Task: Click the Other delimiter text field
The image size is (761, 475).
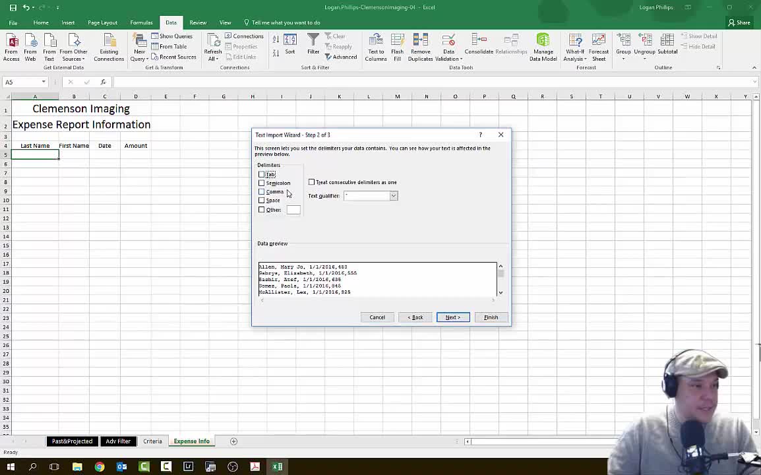Action: coord(293,210)
